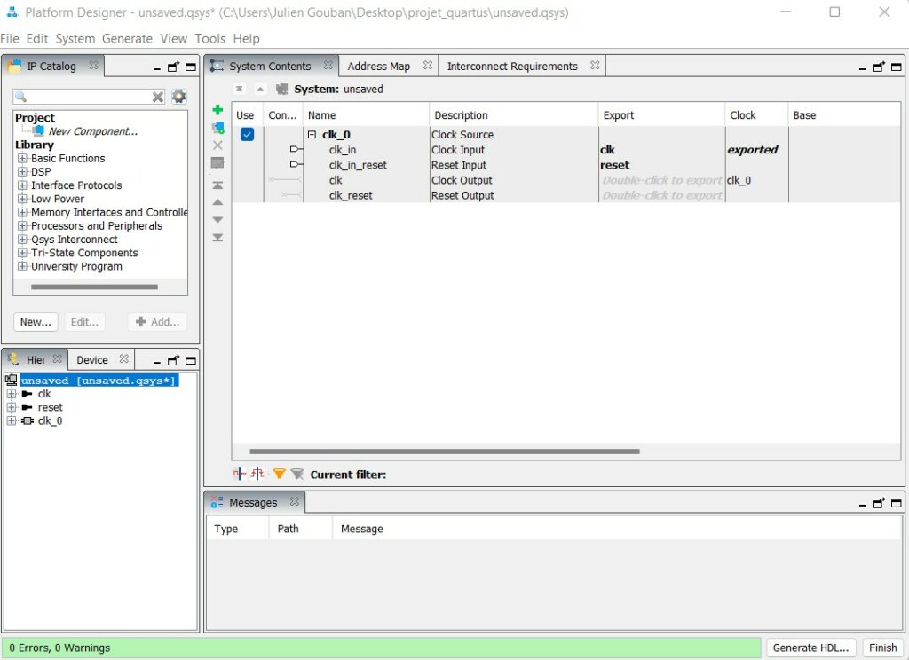The image size is (909, 660).
Task: Clear the IP Catalog search with X icon
Action: click(158, 97)
